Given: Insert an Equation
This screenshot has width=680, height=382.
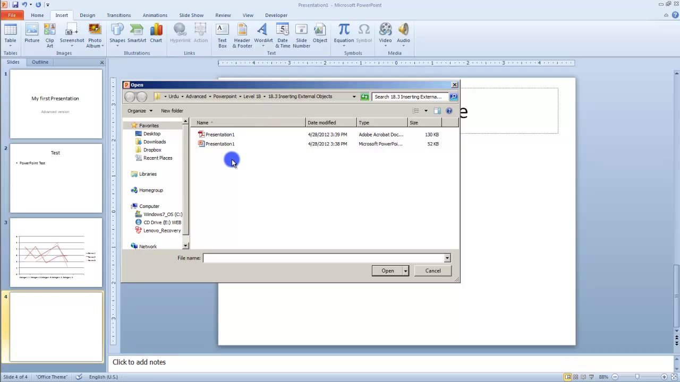Looking at the screenshot, I should (x=344, y=35).
